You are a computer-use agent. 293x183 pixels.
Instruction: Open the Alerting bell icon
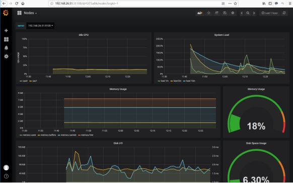pos(6,48)
